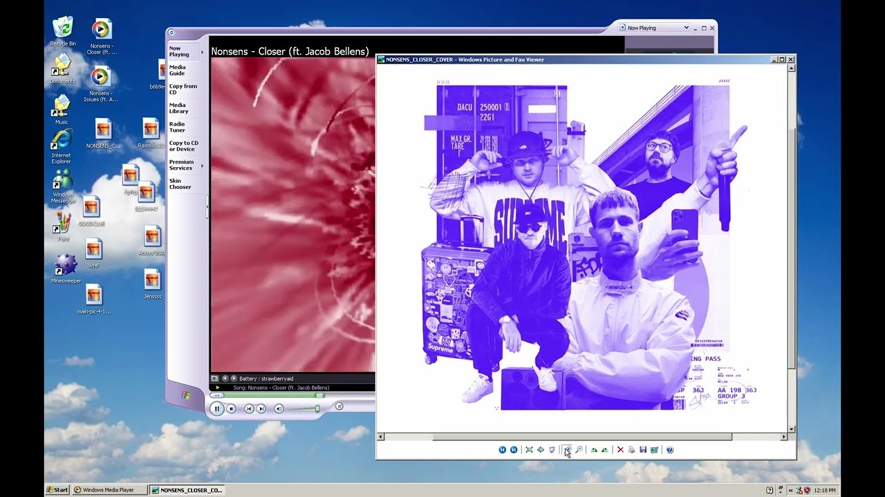Open Copy from CD tab
The image size is (885, 497).
click(183, 89)
